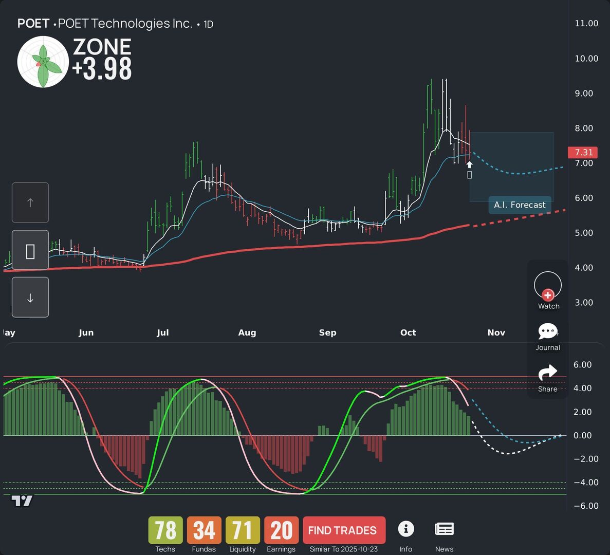Click the 0.00 oscillator axis label
Image resolution: width=610 pixels, height=555 pixels.
click(582, 436)
